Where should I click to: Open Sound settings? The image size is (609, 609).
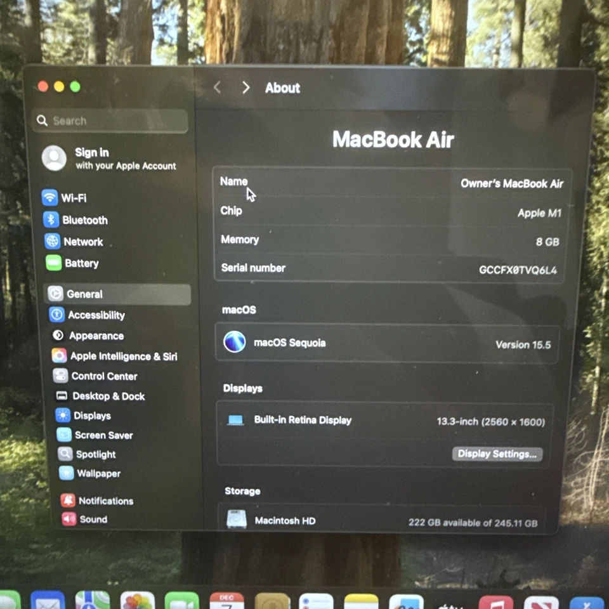[x=93, y=519]
